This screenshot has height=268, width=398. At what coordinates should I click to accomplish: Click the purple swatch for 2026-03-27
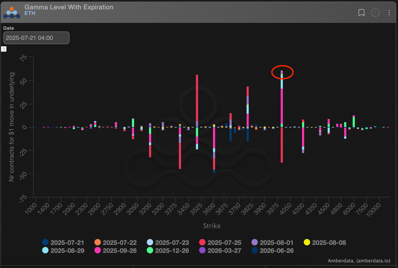[202, 250]
